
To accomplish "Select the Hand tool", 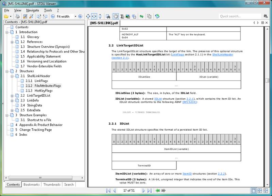I will pyautogui.click(x=116, y=16).
